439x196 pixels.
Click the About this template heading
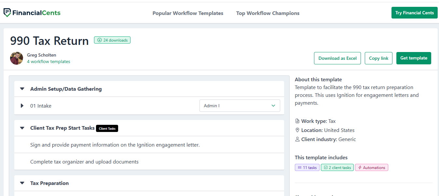coord(318,80)
